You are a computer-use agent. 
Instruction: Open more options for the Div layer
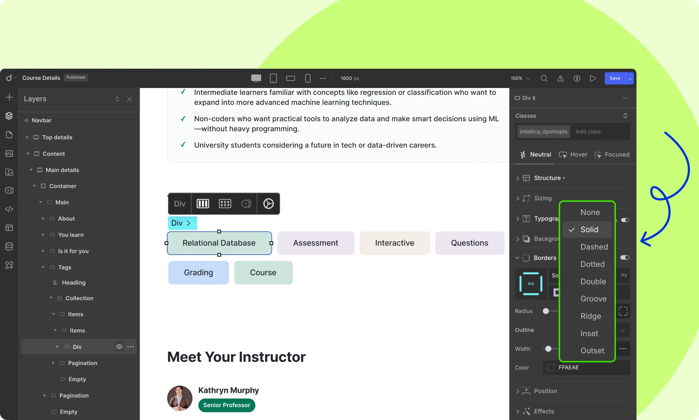(131, 347)
